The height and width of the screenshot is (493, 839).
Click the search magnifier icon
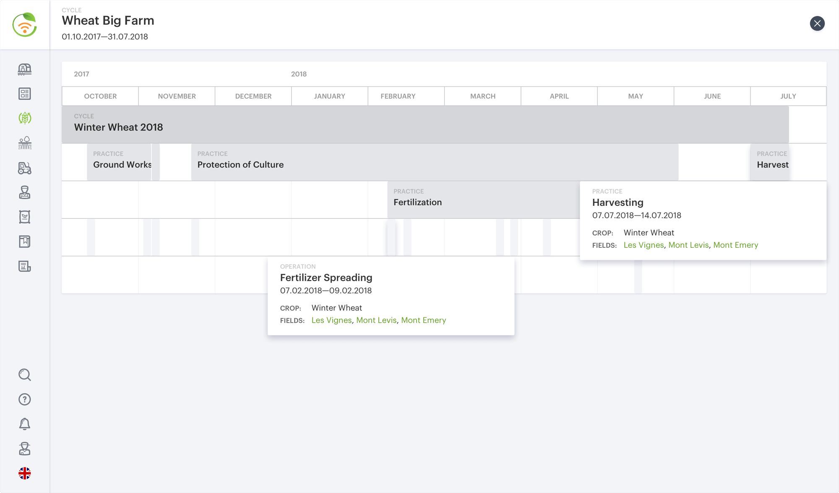coord(25,375)
